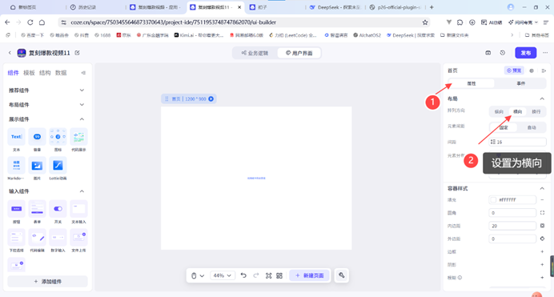Collapse the 容器样式 section
The width and height of the screenshot is (554, 297).
542,189
